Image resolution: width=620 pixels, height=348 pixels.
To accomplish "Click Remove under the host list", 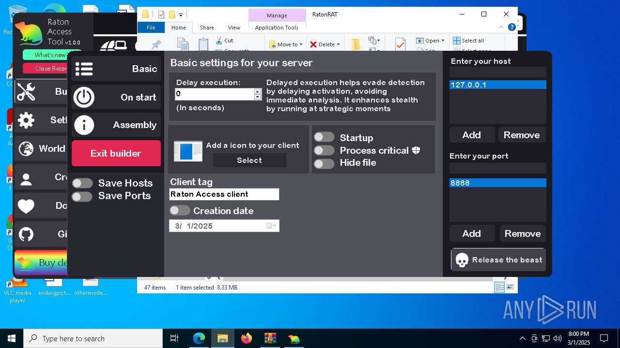I will coord(522,135).
